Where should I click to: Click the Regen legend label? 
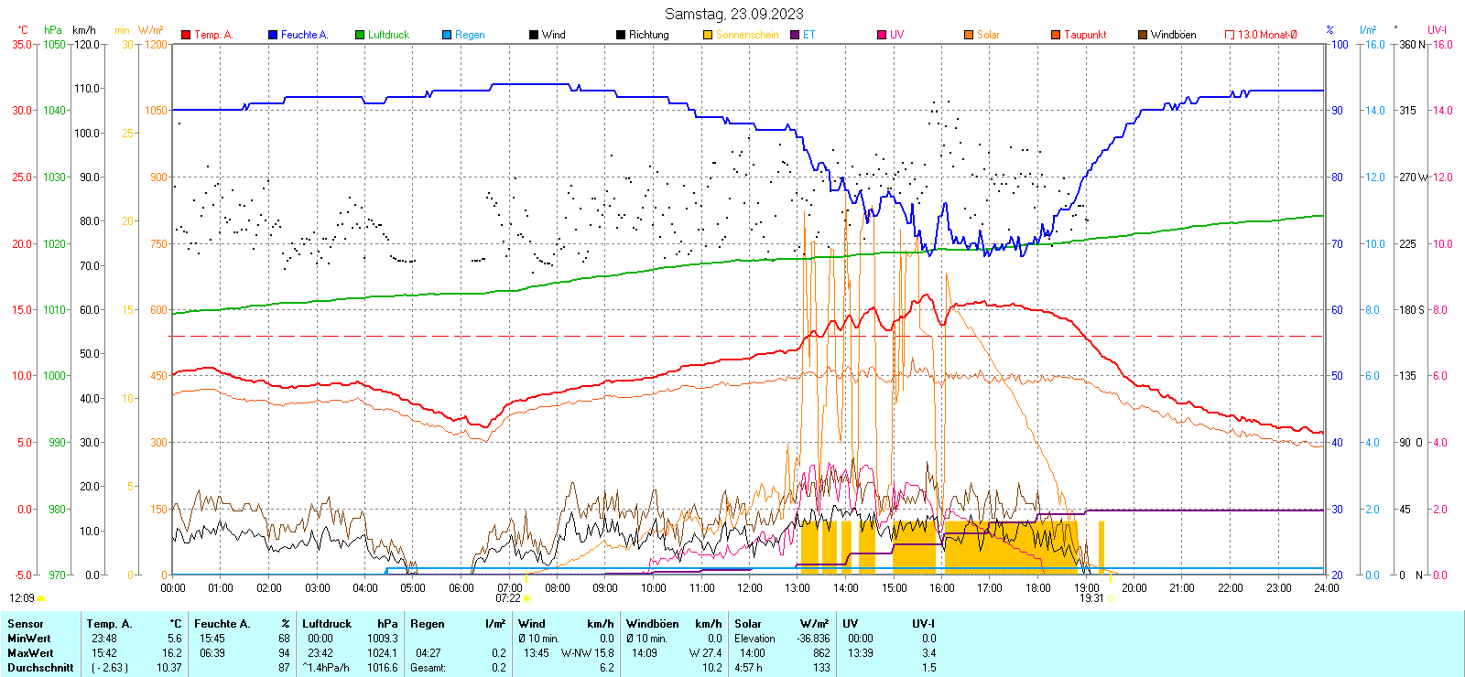coord(470,35)
